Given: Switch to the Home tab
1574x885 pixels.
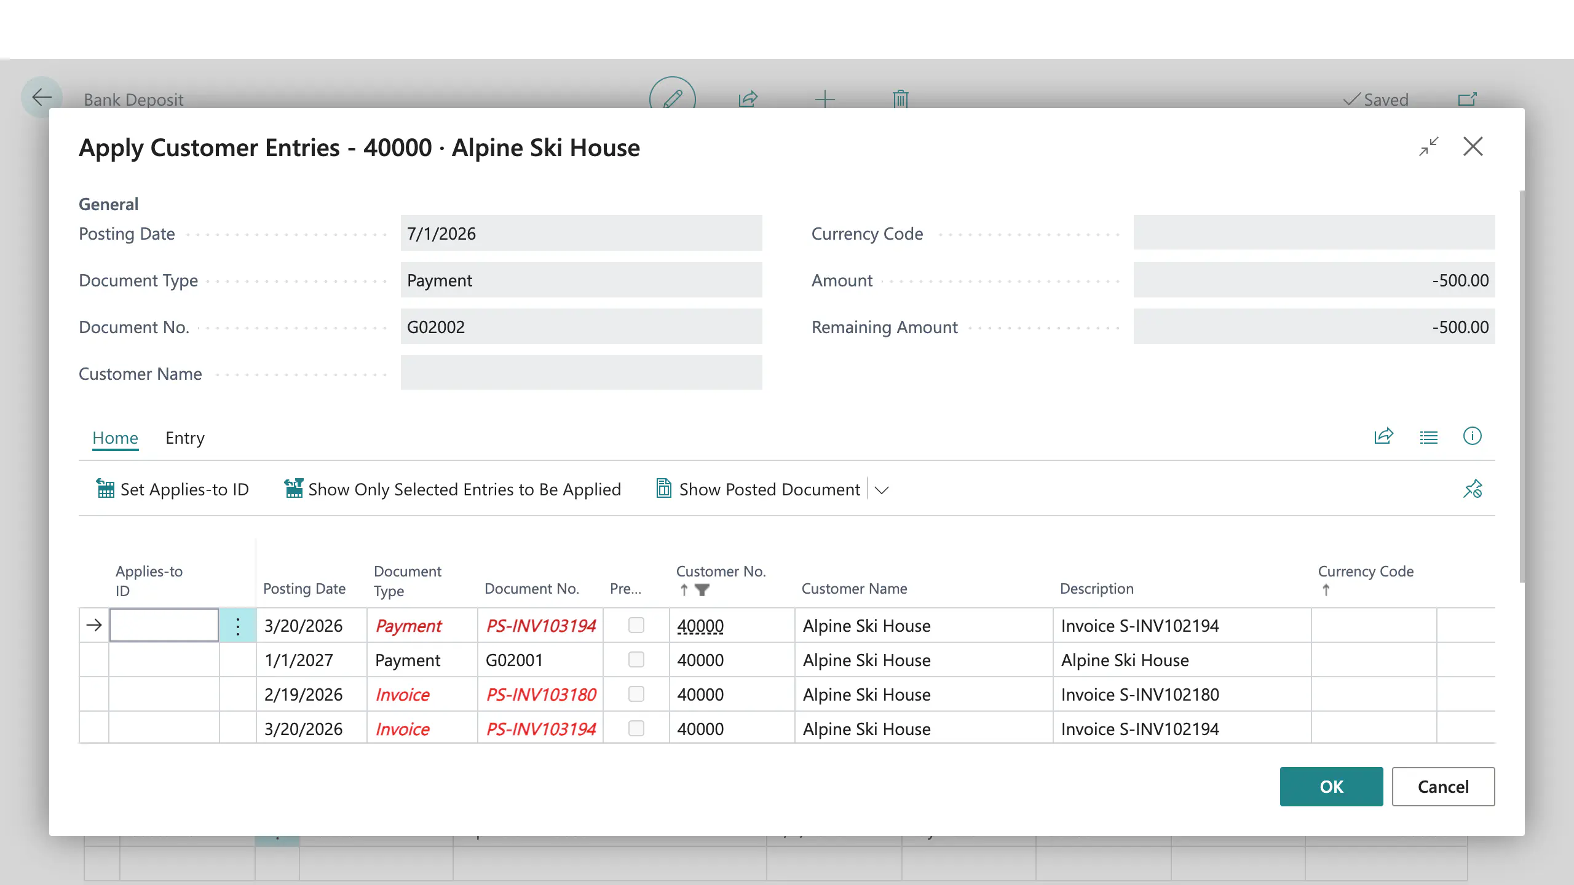Looking at the screenshot, I should point(115,438).
